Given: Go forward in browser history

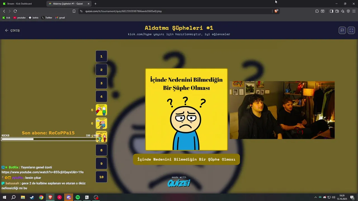Looking at the screenshot, I should tap(10, 11).
